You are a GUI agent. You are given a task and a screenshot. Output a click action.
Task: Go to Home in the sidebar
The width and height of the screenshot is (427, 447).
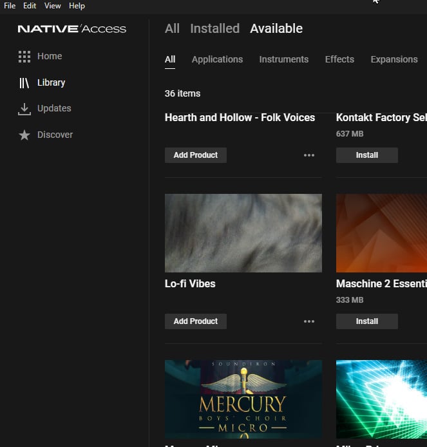pos(50,56)
